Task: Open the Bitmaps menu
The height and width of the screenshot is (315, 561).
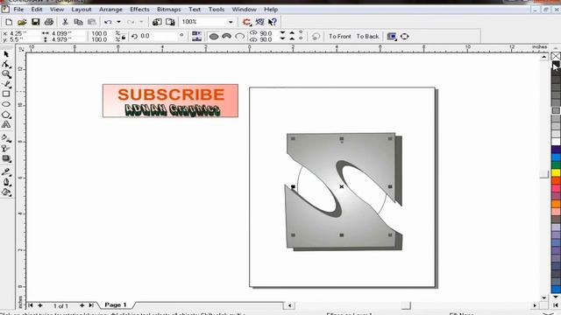Action: [x=169, y=10]
